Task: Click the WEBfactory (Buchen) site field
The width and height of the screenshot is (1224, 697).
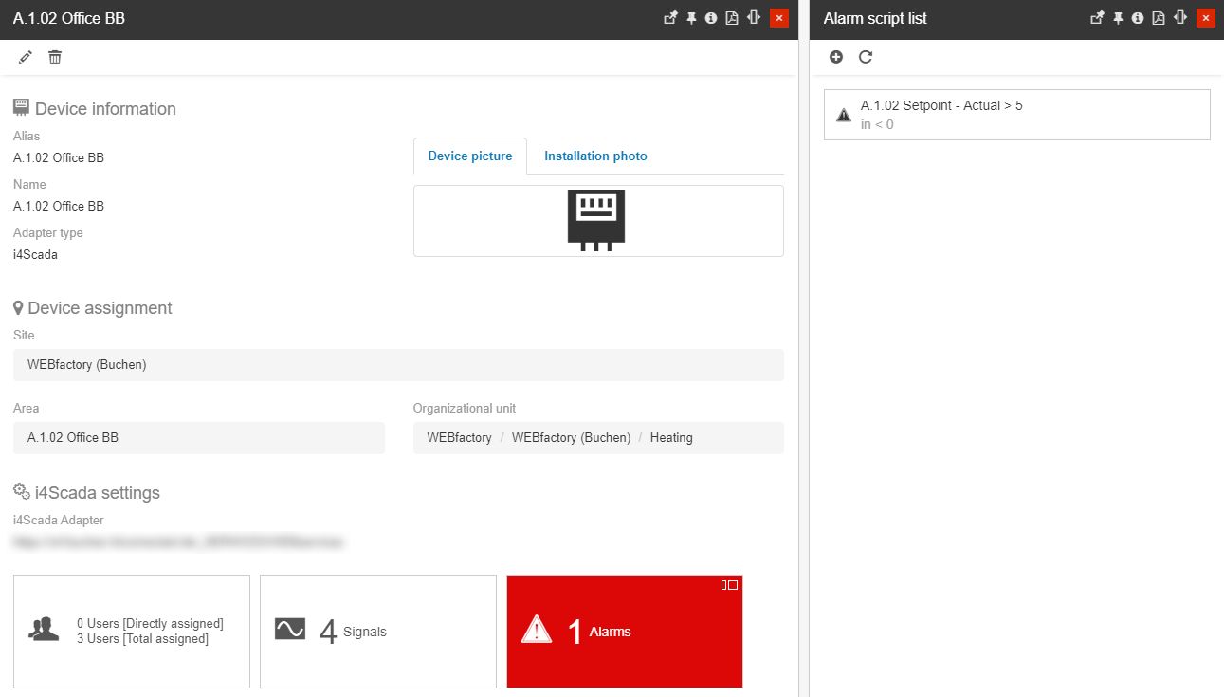Action: pyautogui.click(x=398, y=365)
